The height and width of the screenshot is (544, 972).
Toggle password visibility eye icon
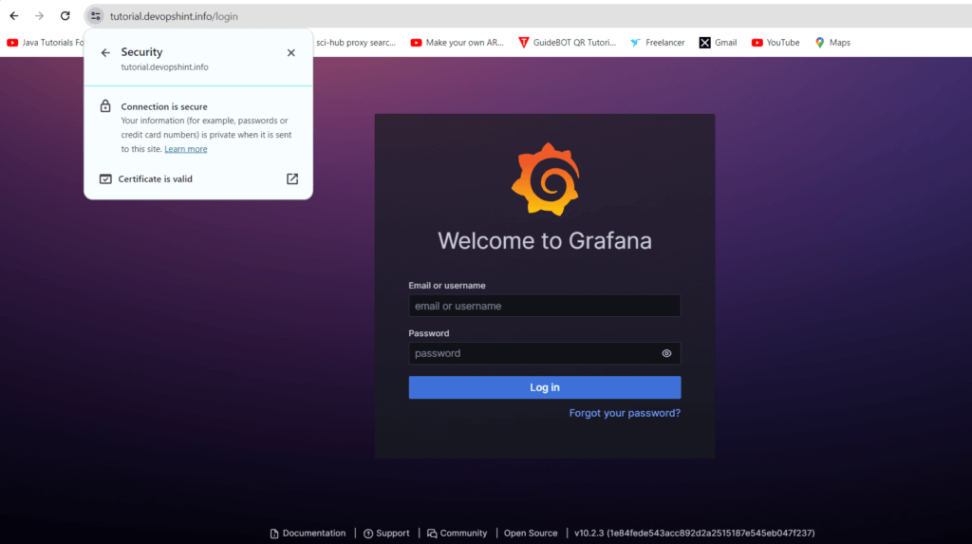[666, 353]
